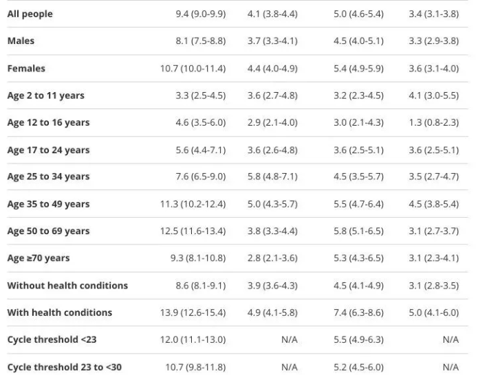This screenshot has height=375, width=478.
Task: Click the "Age 25 to 34 years" label
Action: click(x=48, y=177)
